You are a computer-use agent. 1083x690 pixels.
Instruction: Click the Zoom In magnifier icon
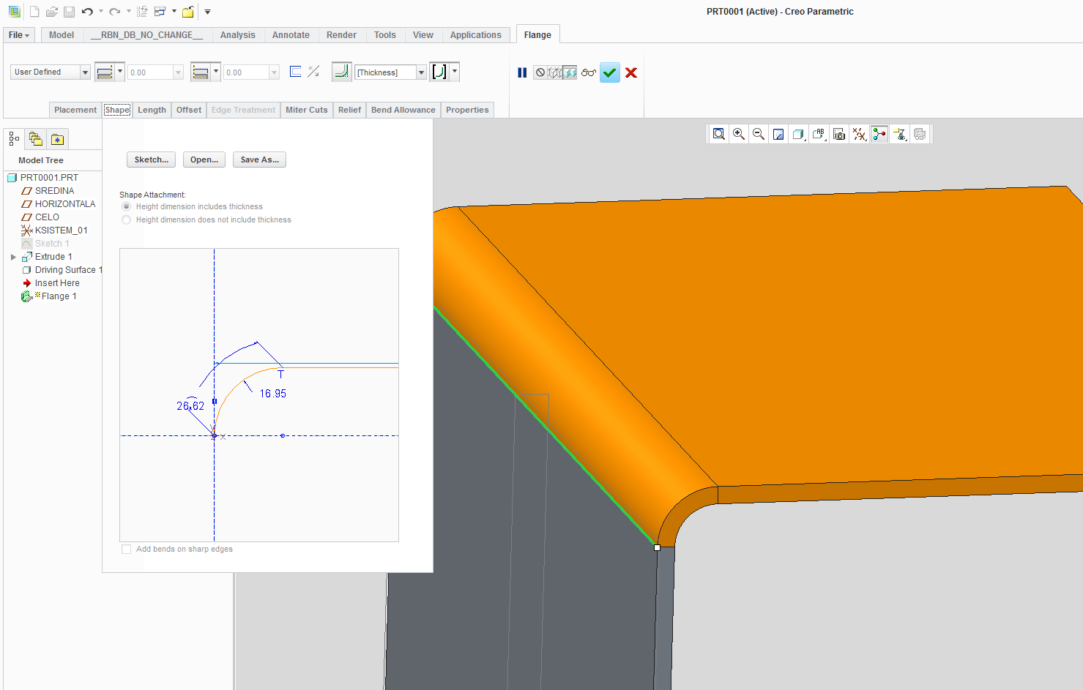[739, 134]
